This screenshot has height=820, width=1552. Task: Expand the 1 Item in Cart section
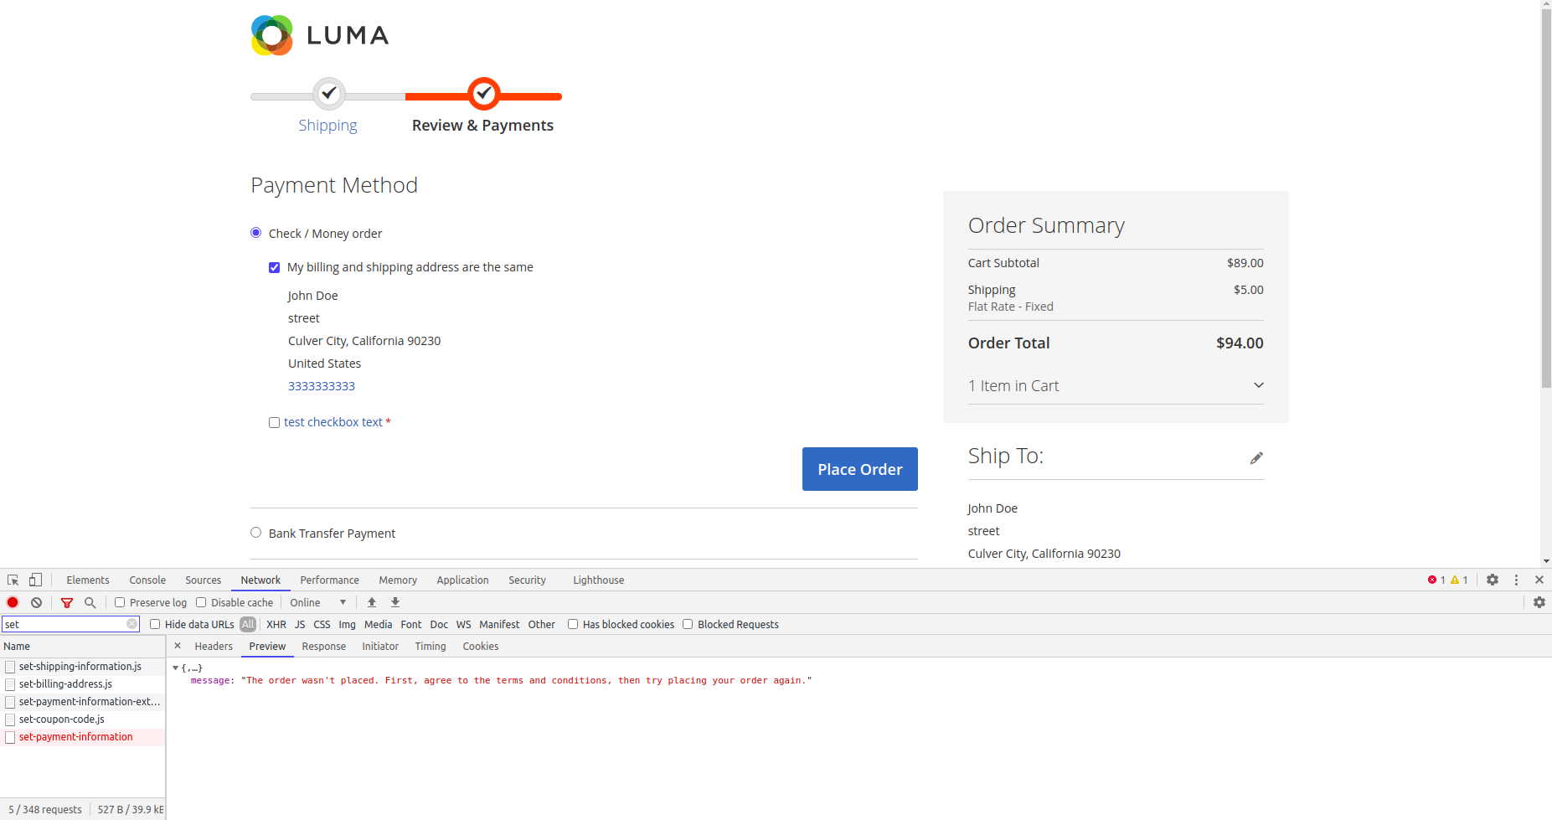1116,385
